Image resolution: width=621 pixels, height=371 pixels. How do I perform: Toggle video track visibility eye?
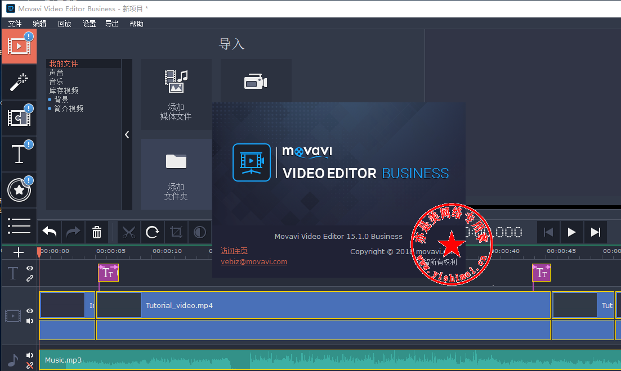(30, 311)
